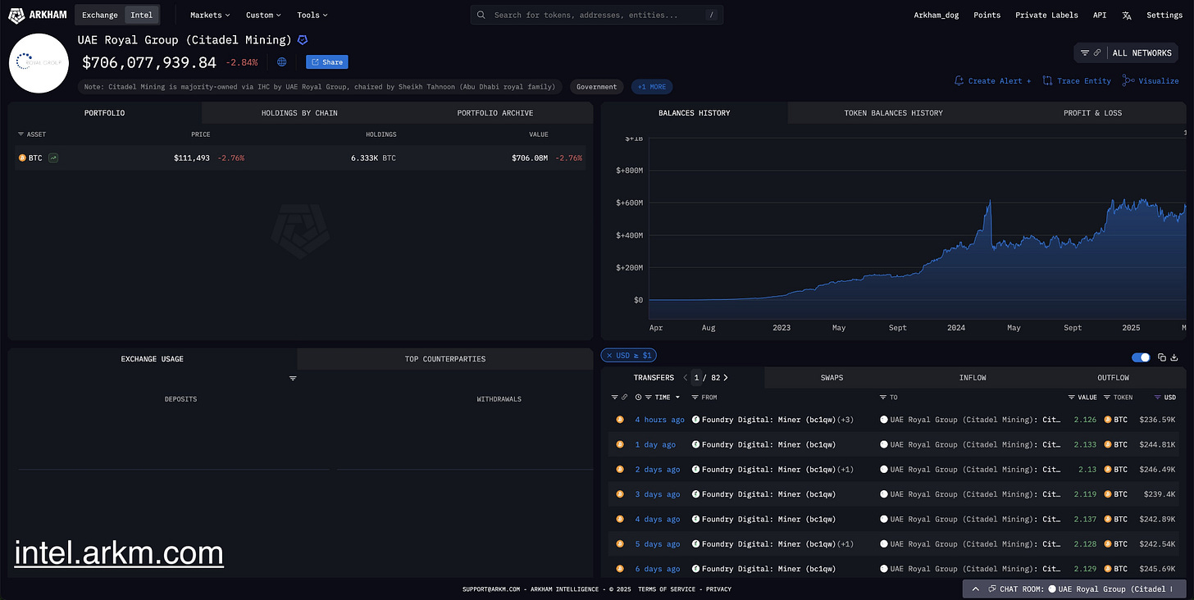Open the Arkham_dog profile link
Screen dimensions: 1194x600
click(x=937, y=15)
